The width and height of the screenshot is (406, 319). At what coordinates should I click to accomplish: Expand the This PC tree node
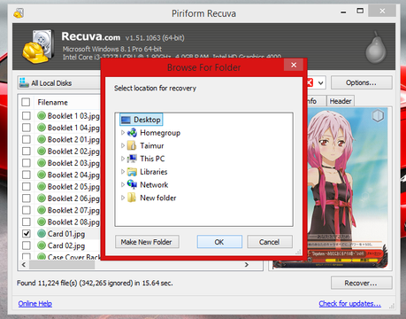coord(123,159)
